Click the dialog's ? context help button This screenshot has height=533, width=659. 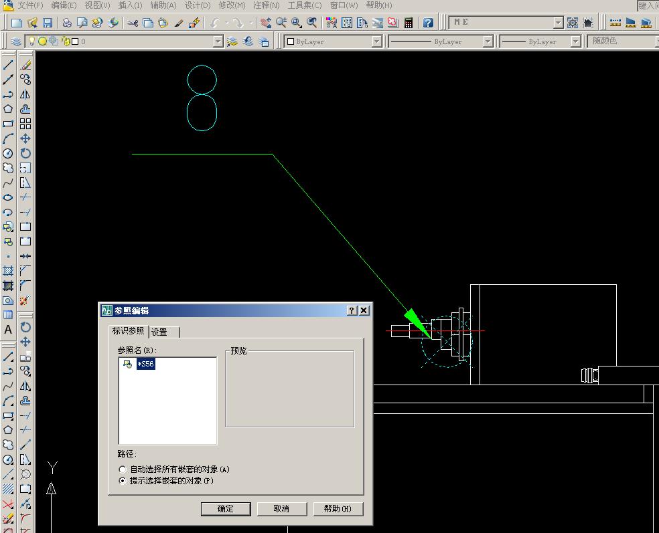352,310
